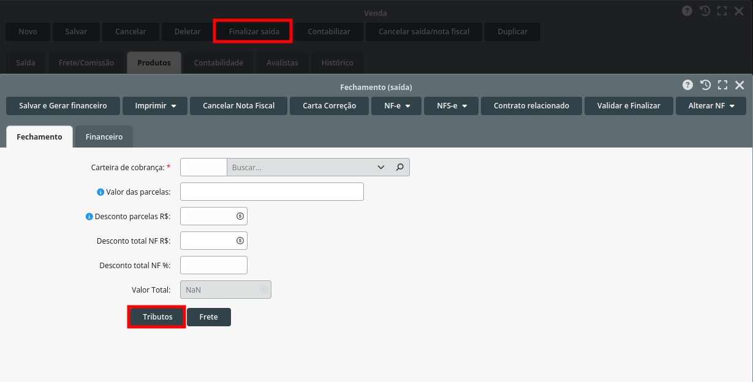Open help icon in Fechamento window
The image size is (753, 382).
(688, 85)
